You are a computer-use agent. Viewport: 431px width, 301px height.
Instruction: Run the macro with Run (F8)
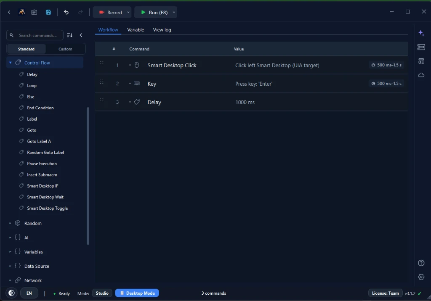tap(154, 12)
